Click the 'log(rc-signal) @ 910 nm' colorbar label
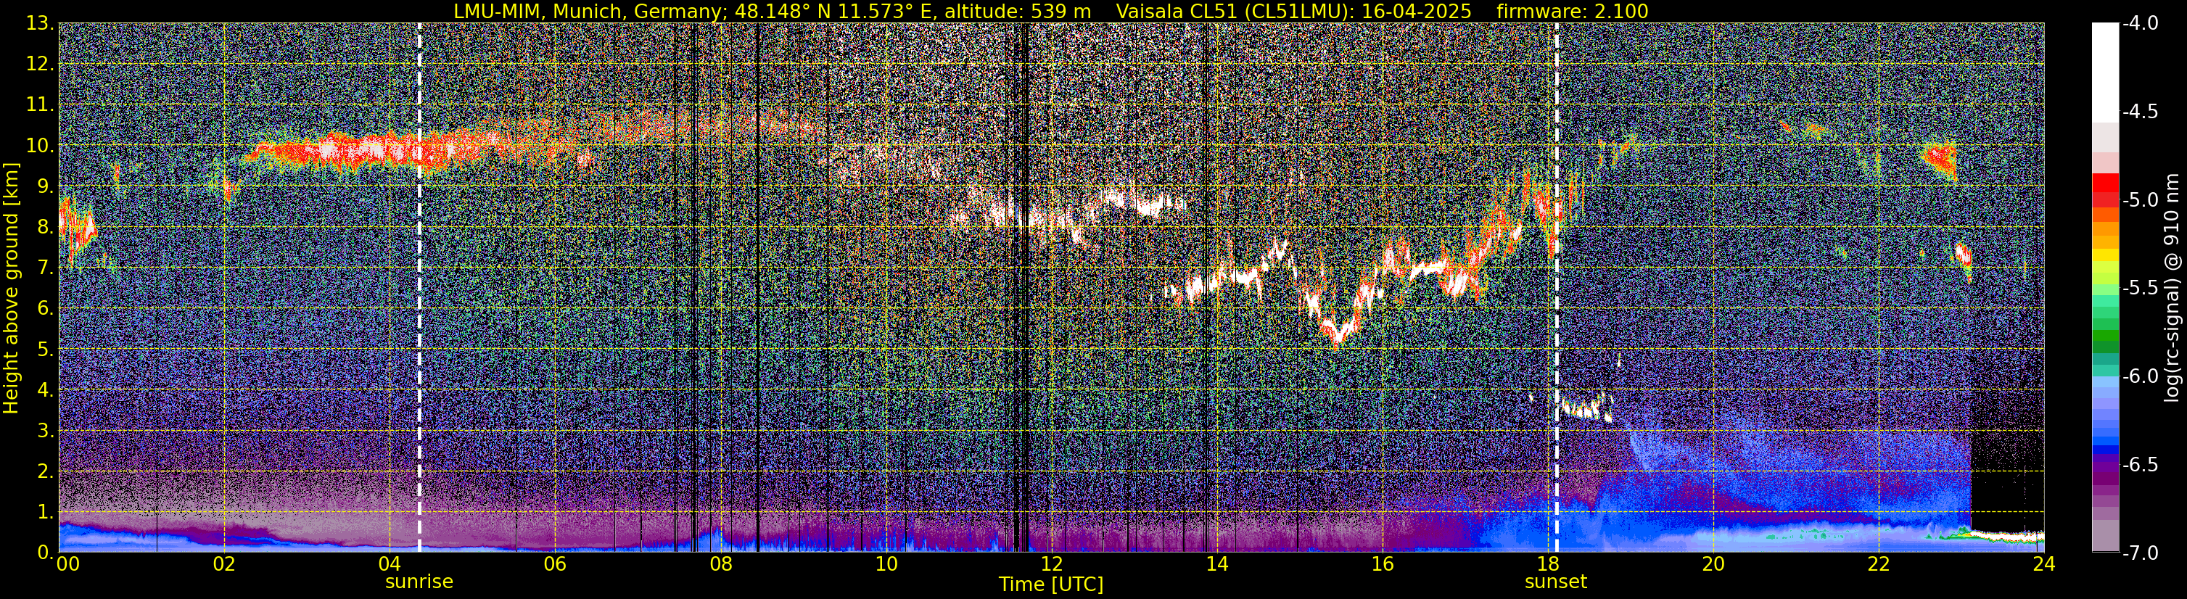2187x599 pixels. 2172,288
